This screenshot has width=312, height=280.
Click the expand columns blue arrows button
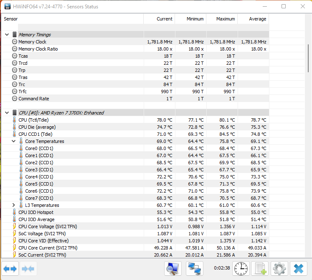tap(10, 269)
